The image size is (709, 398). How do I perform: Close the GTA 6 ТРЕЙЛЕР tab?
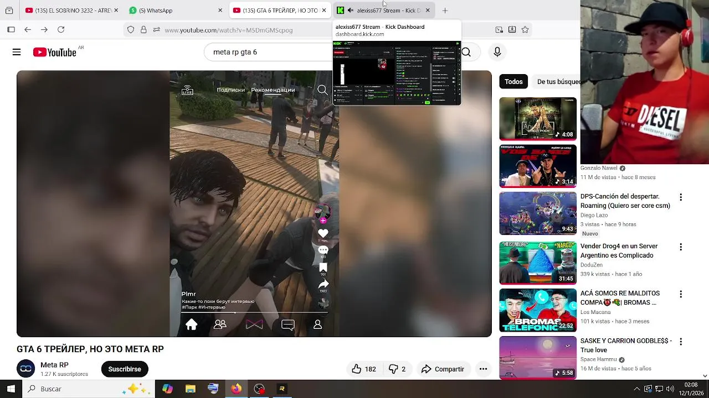324,11
